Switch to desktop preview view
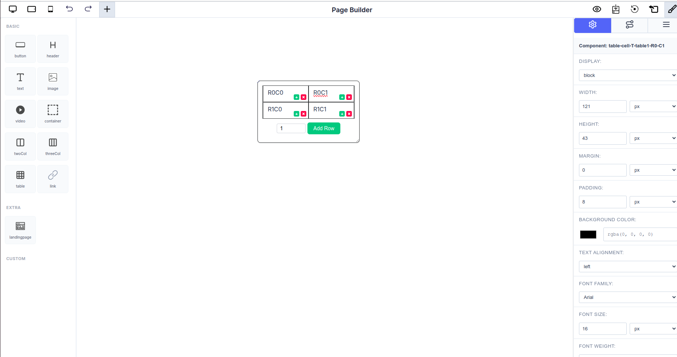This screenshot has width=677, height=357. (13, 9)
